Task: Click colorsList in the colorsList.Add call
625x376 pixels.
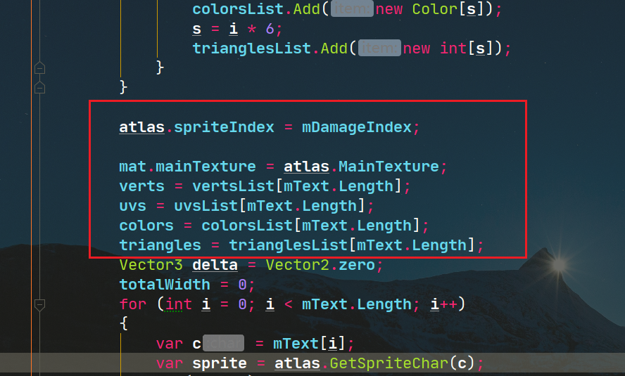Action: [x=238, y=9]
